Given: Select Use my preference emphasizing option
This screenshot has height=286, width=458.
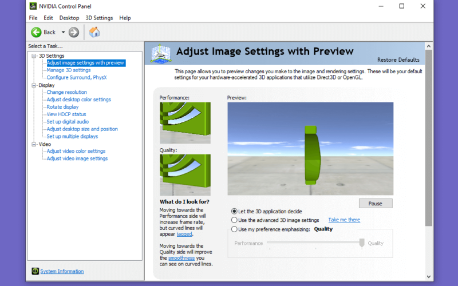Looking at the screenshot, I should tap(234, 229).
